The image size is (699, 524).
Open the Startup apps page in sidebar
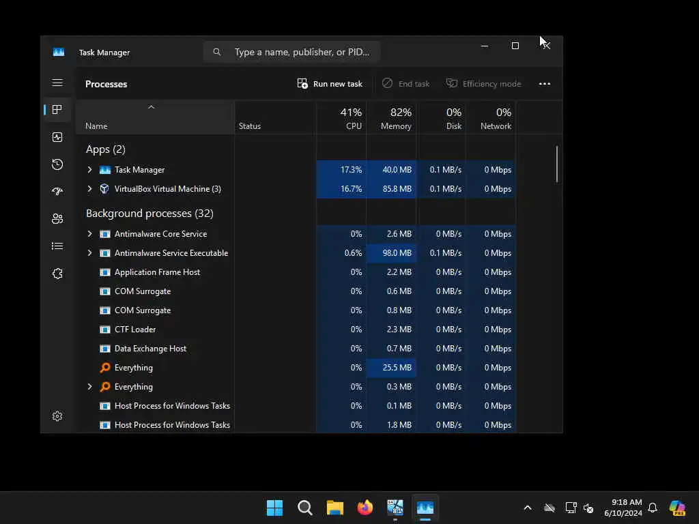pos(57,192)
